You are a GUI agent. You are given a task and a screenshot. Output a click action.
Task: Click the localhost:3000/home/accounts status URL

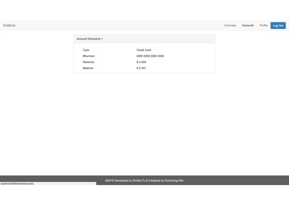[x=17, y=184]
